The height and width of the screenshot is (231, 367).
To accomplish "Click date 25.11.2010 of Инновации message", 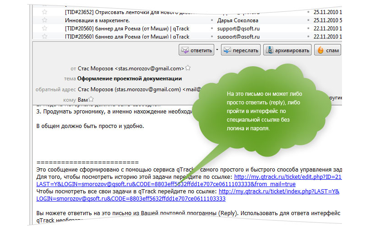I will click(x=328, y=20).
